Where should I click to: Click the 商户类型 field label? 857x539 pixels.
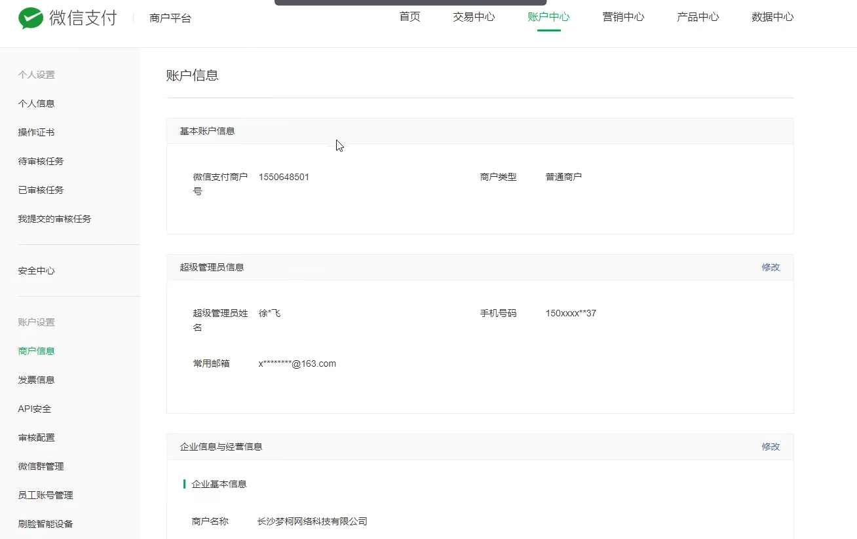pos(499,177)
